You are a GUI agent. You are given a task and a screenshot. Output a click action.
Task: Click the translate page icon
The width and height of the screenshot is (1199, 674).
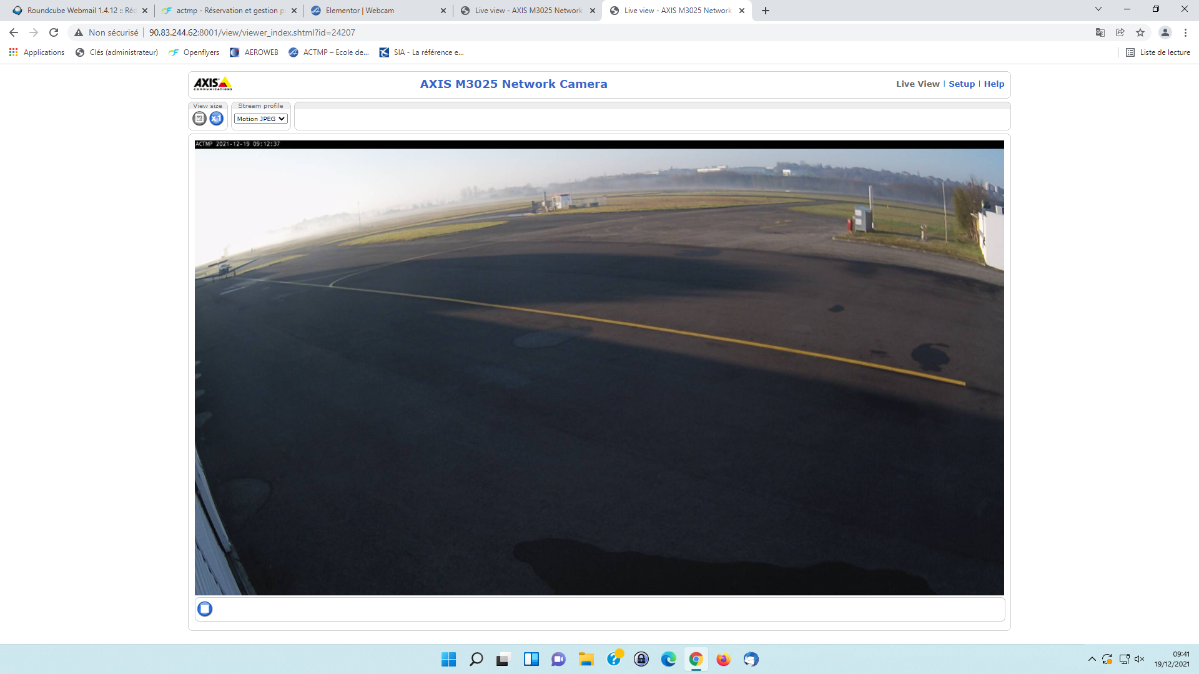(x=1100, y=32)
